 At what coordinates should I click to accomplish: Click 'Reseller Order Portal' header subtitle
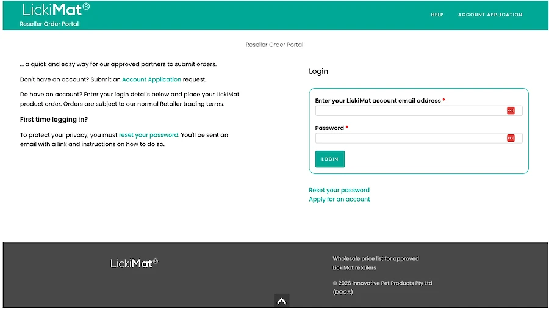pos(49,24)
